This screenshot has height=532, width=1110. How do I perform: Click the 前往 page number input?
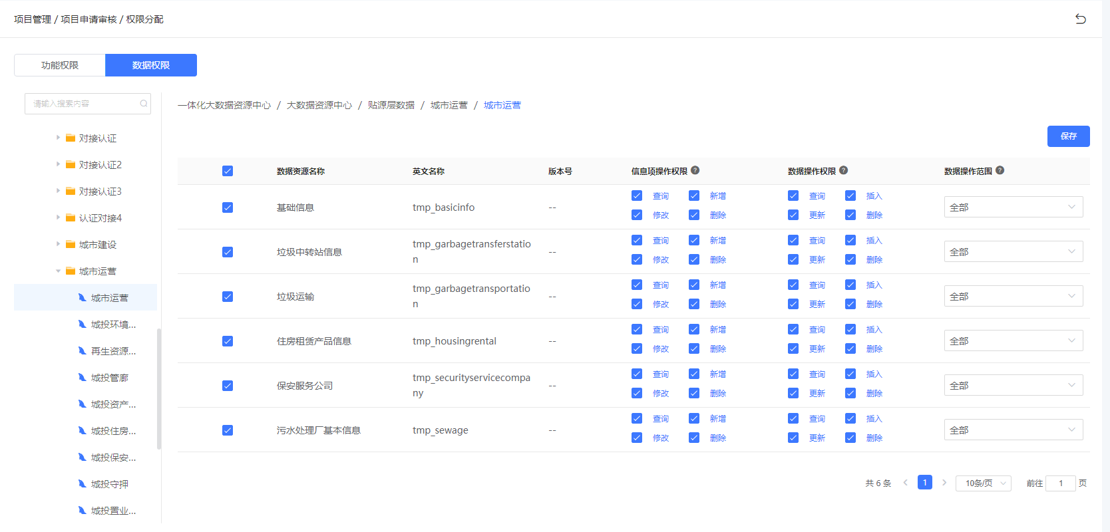(1061, 483)
